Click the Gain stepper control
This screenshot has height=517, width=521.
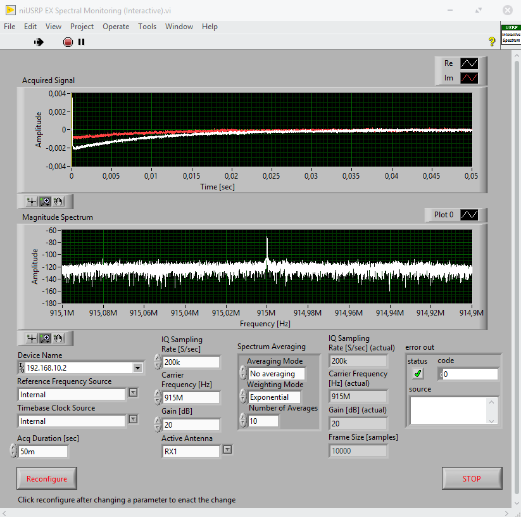(158, 424)
